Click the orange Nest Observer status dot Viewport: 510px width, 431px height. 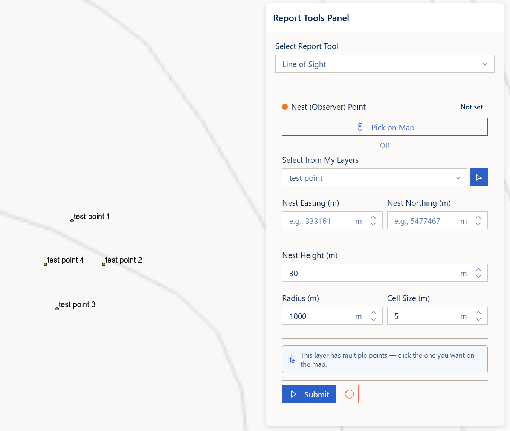tap(285, 107)
